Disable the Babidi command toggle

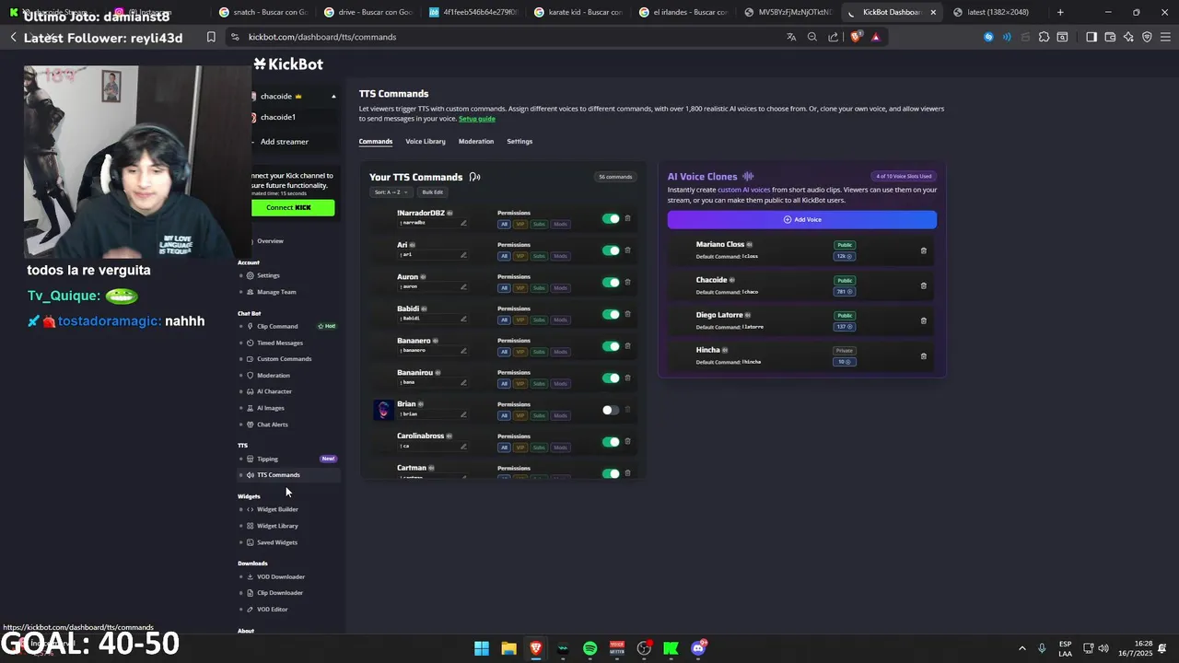(611, 314)
